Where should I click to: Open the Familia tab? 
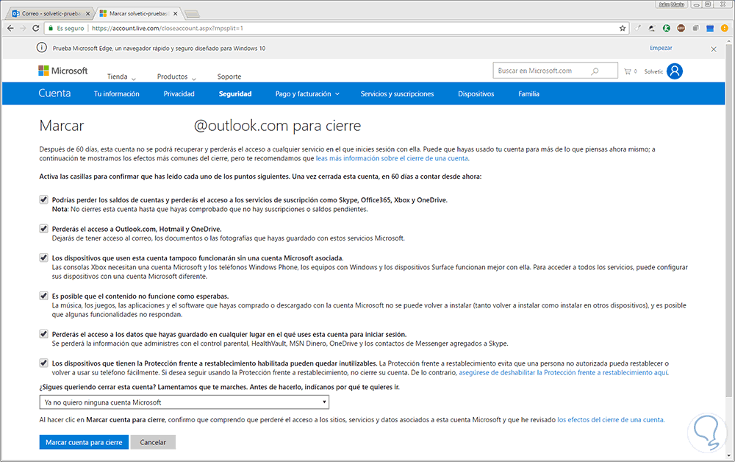click(x=528, y=94)
